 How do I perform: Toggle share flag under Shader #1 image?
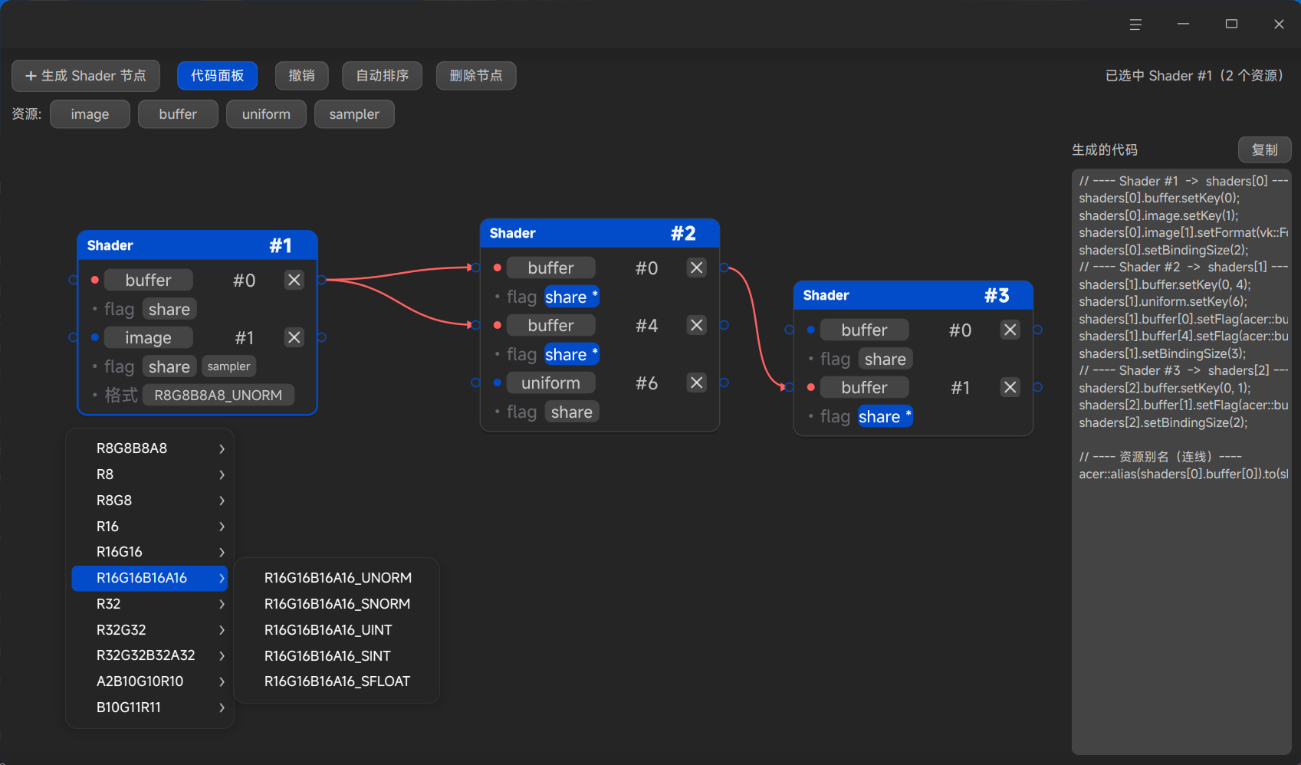(169, 366)
